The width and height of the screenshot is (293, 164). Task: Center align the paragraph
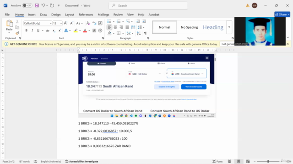pyautogui.click(x=115, y=27)
